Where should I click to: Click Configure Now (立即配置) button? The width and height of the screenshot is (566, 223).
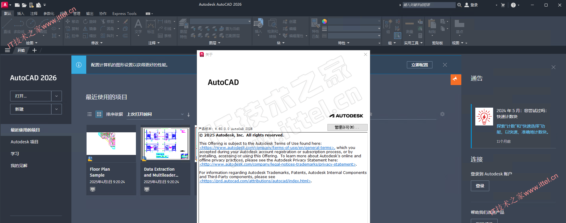pos(420,65)
